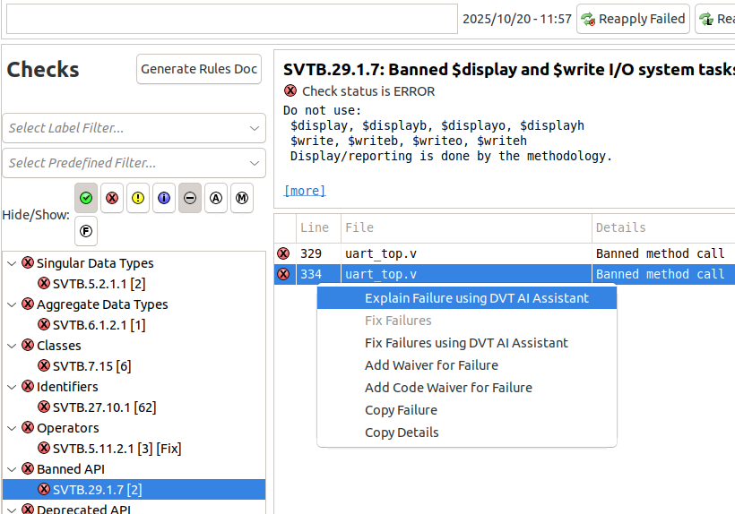Click the Generate Rules Doc button
Screen dimensions: 735x514
click(199, 69)
